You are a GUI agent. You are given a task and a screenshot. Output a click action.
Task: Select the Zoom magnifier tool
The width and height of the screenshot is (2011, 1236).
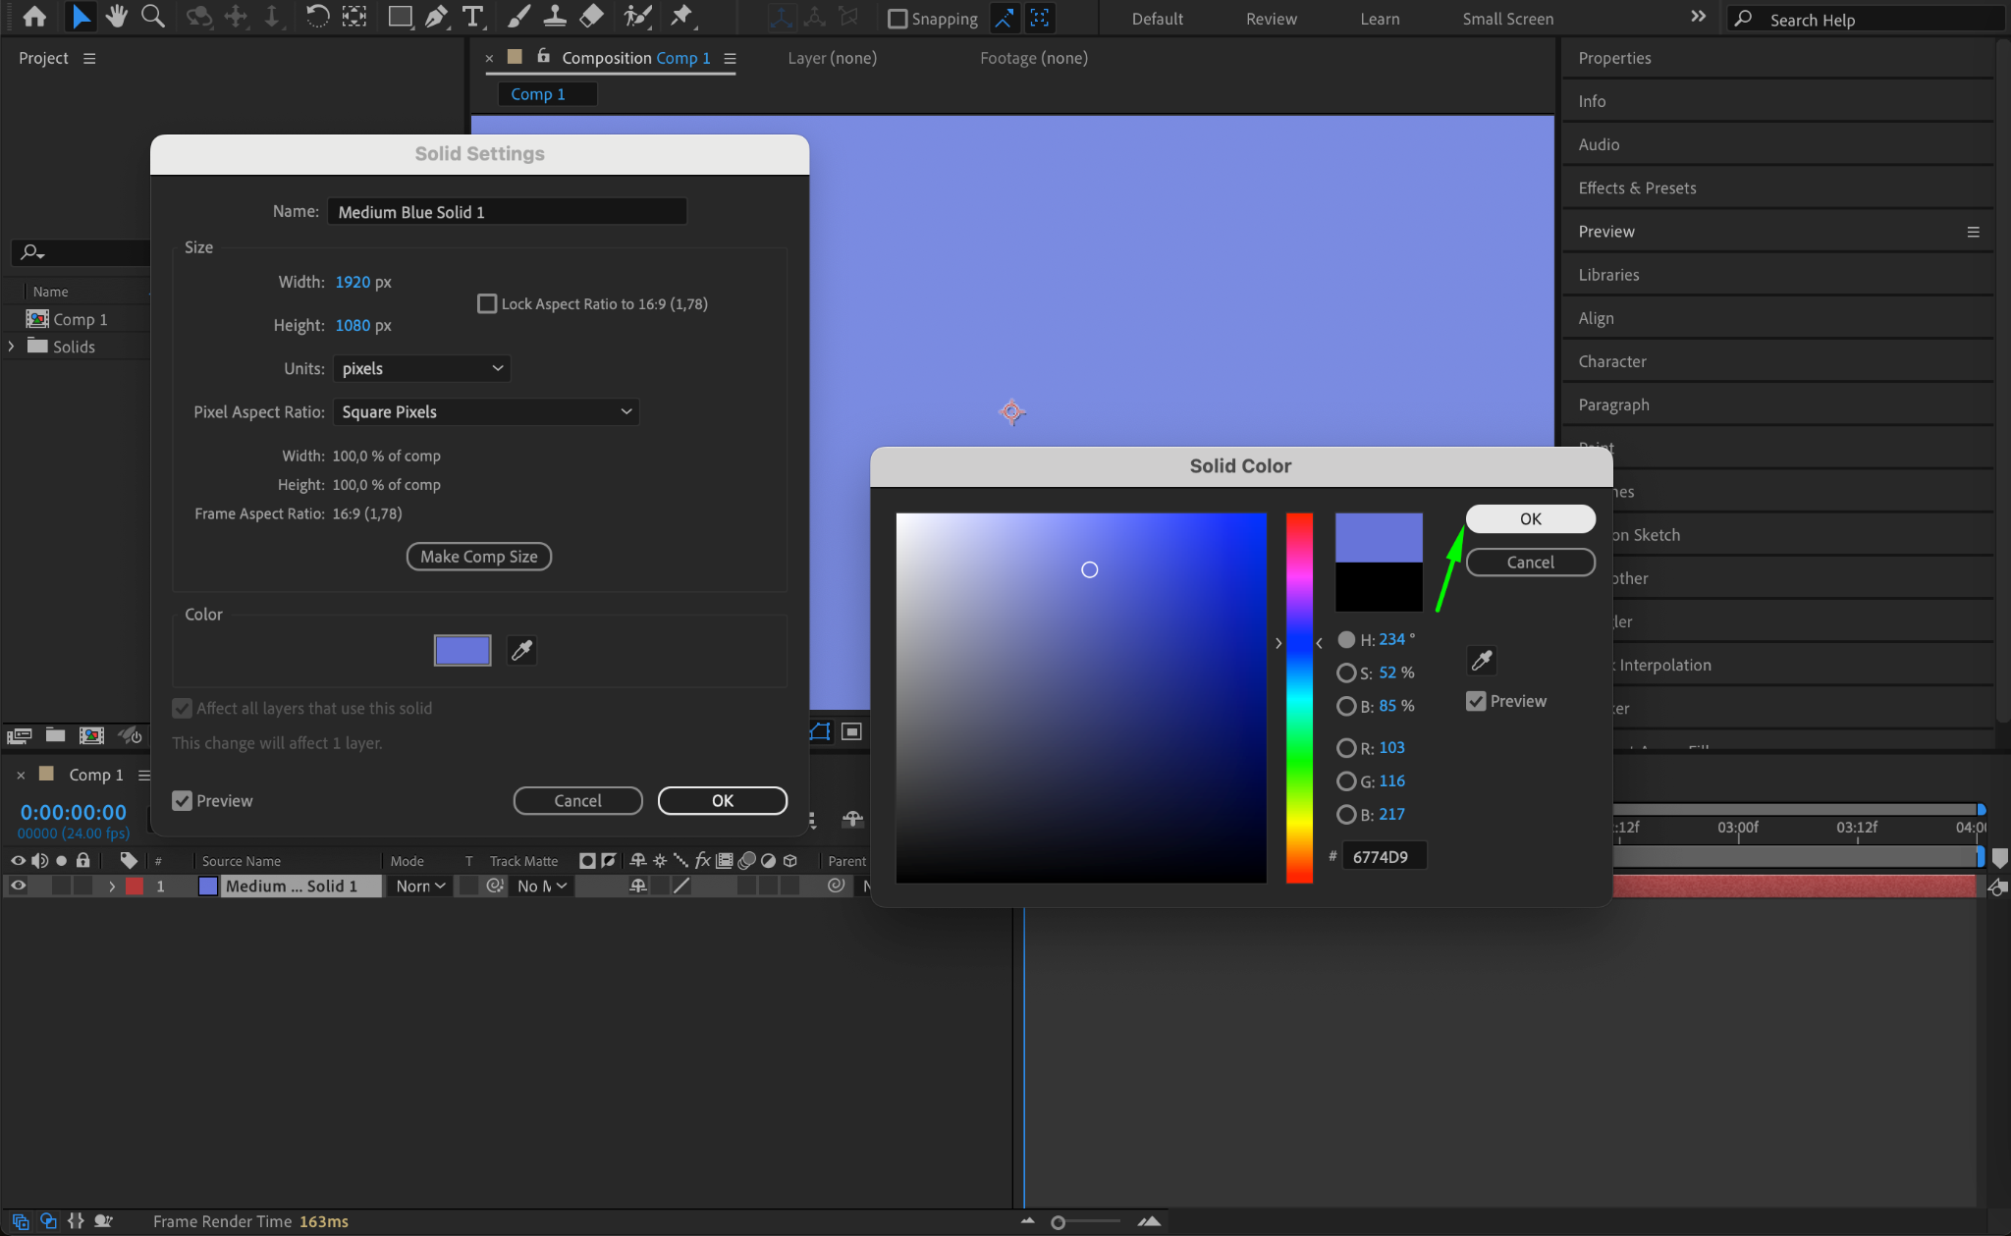(152, 17)
